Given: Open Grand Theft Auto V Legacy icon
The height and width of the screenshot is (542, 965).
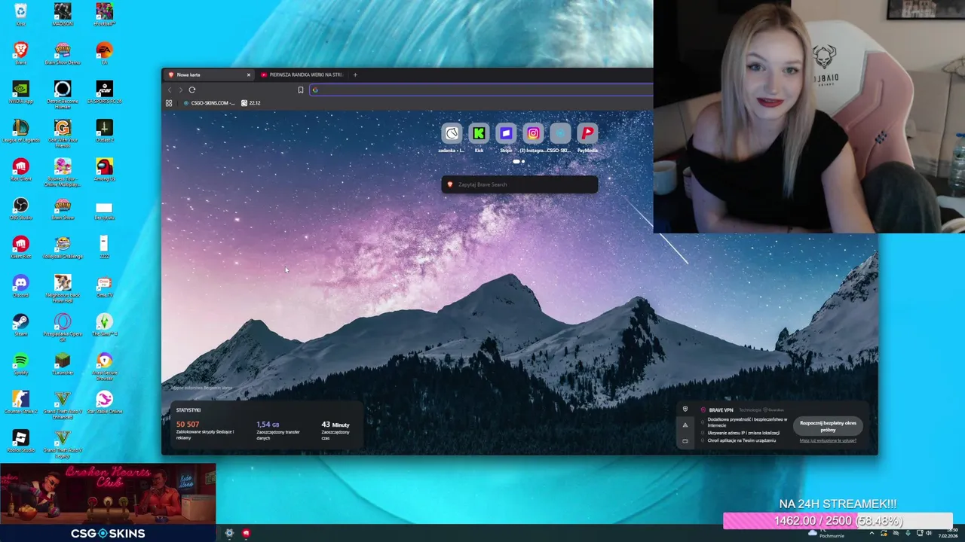Looking at the screenshot, I should (63, 443).
